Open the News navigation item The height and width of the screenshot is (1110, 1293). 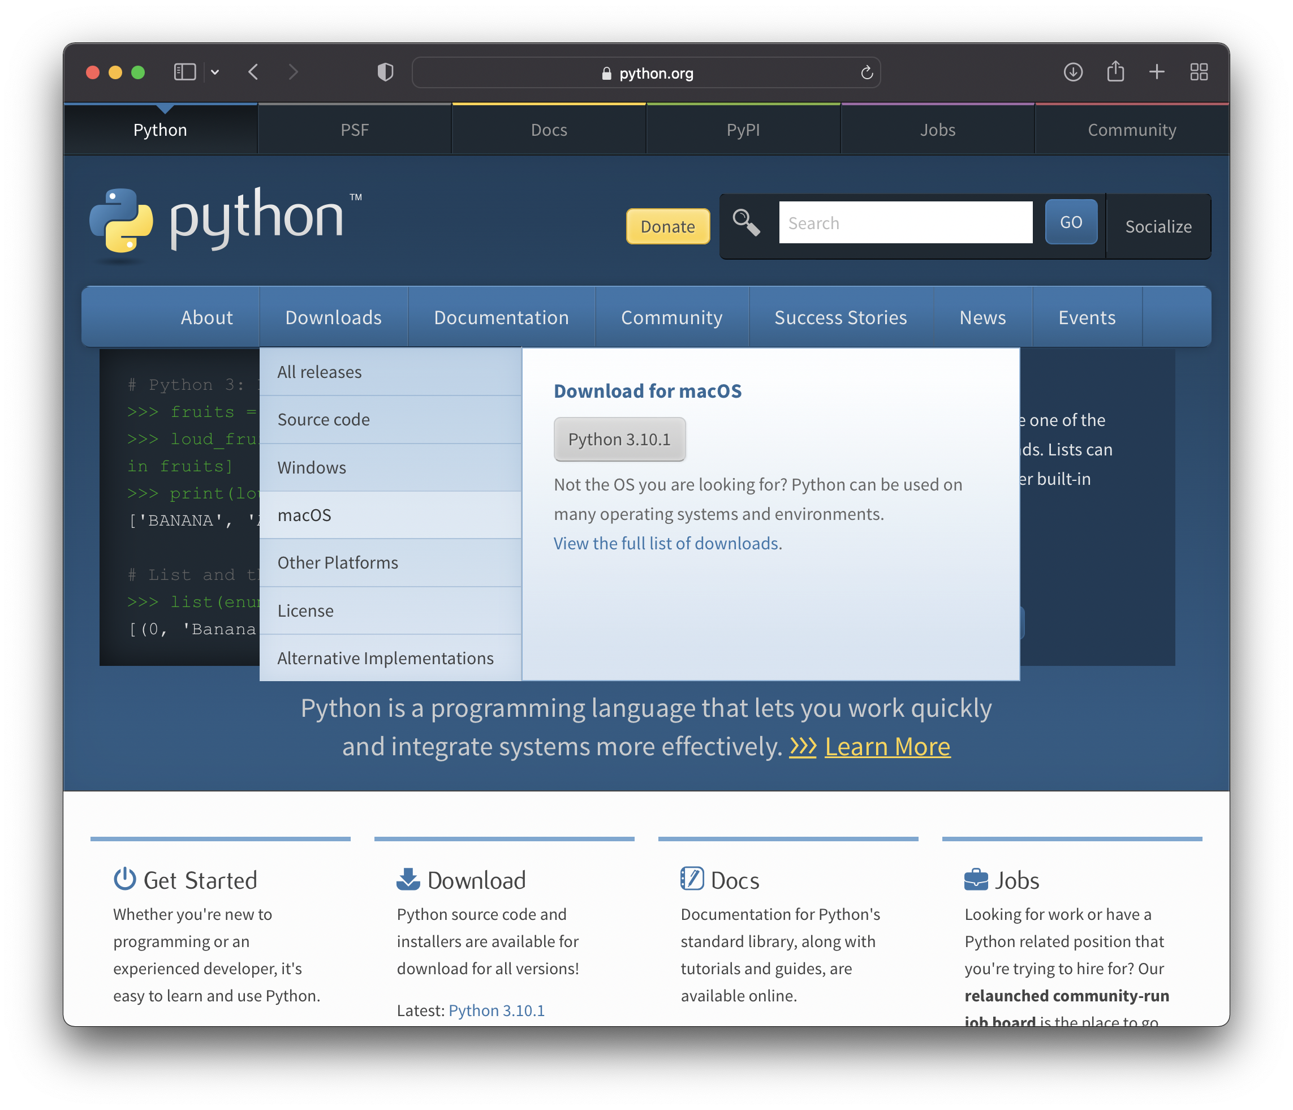[982, 317]
